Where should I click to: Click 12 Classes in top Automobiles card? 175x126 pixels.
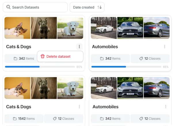150,58
